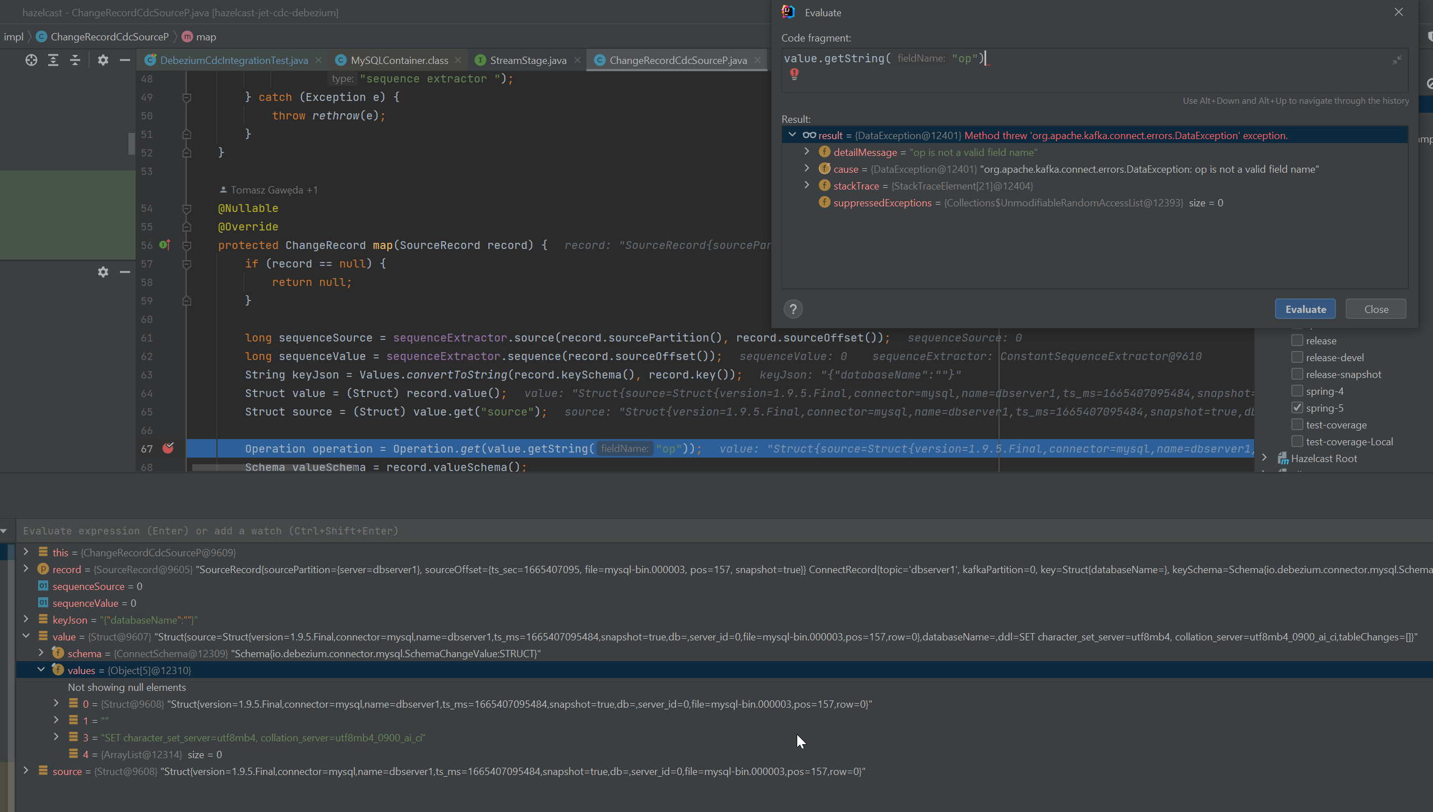Collapse the values Object[5] node
The width and height of the screenshot is (1433, 812).
41,670
